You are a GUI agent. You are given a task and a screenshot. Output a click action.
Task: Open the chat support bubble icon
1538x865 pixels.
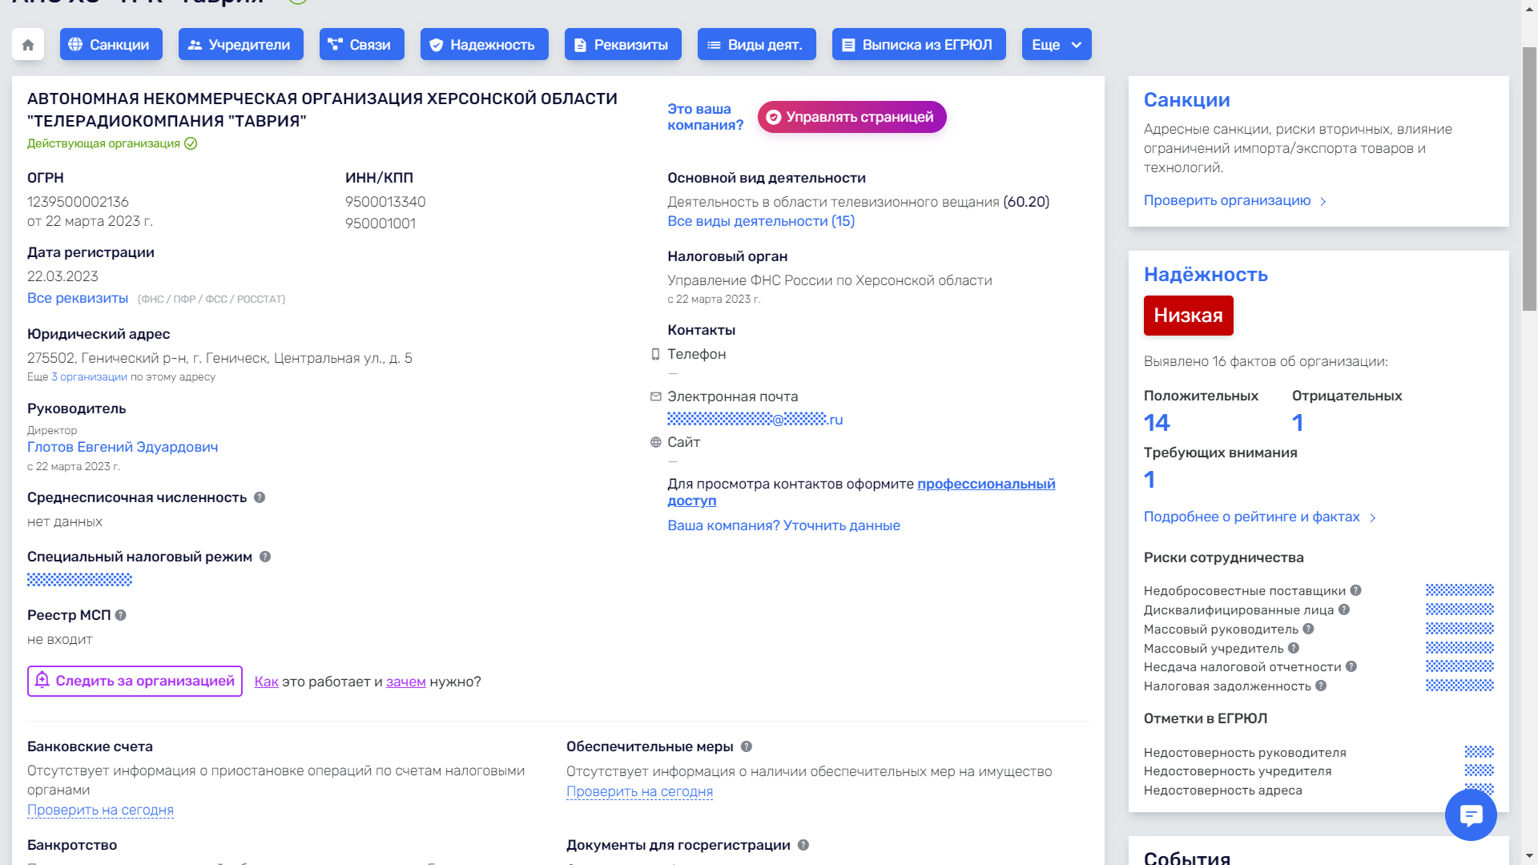[x=1471, y=815]
